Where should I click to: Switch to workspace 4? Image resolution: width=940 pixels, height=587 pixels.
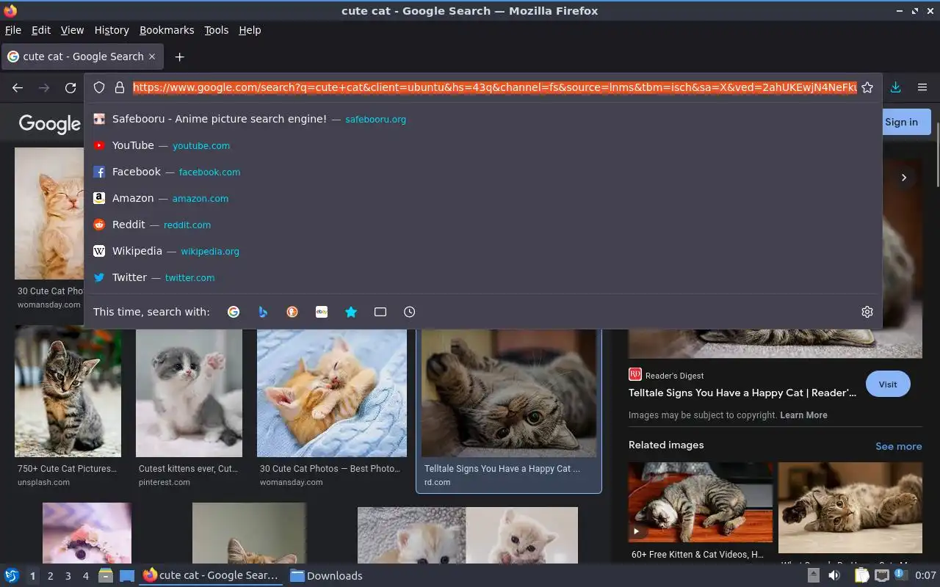85,576
